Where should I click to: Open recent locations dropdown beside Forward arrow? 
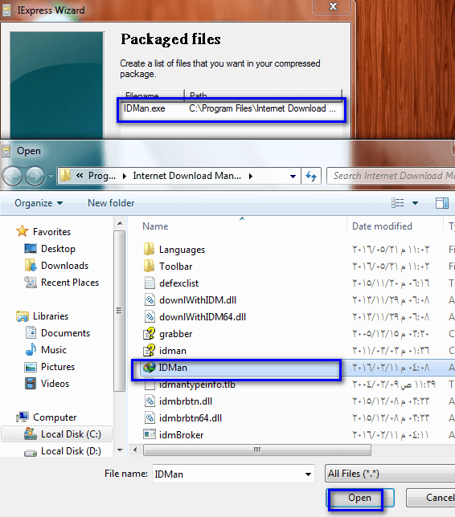[51, 177]
